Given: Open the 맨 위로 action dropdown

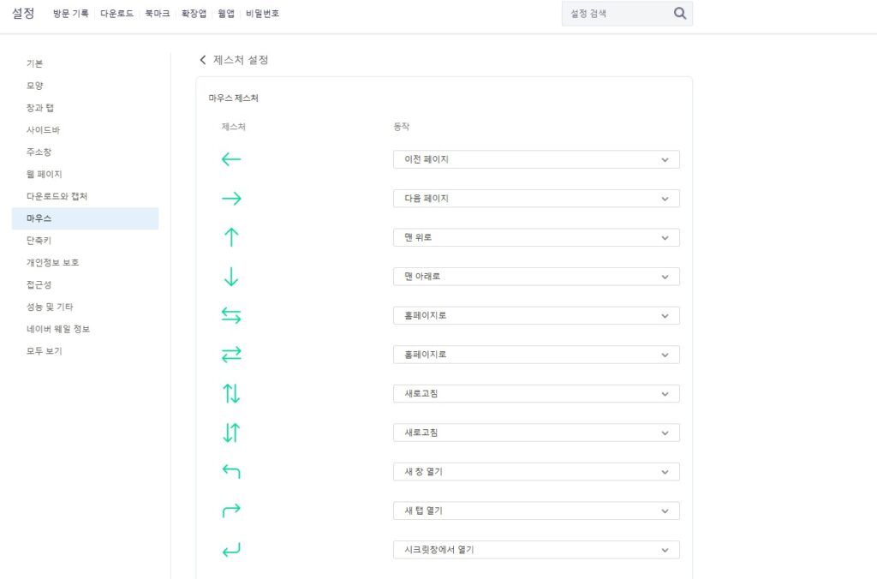Looking at the screenshot, I should (x=536, y=237).
